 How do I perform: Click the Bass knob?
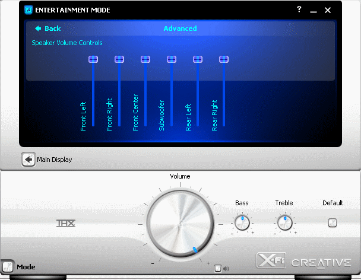[x=242, y=222]
